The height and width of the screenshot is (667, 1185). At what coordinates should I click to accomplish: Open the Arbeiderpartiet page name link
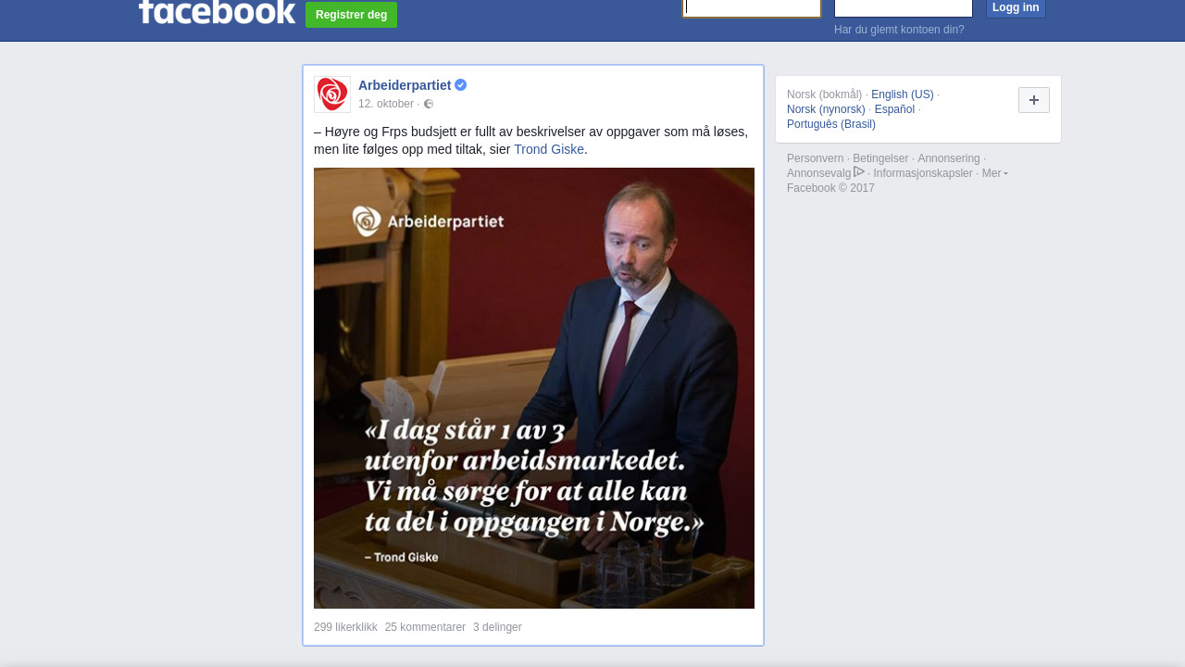coord(405,85)
